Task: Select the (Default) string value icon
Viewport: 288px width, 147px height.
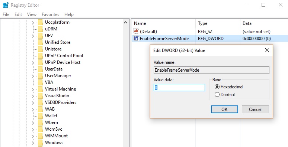Action: (x=136, y=31)
